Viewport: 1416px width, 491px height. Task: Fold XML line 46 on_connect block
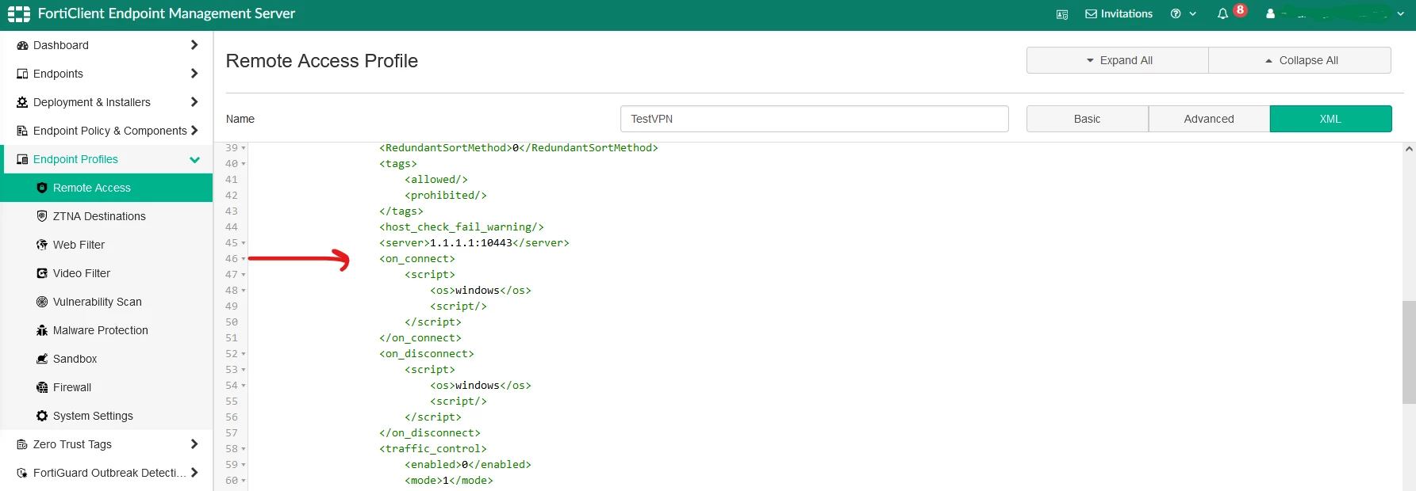click(244, 259)
